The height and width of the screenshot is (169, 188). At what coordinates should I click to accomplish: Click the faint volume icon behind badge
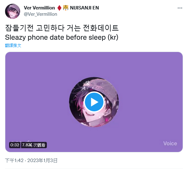tap(29, 141)
